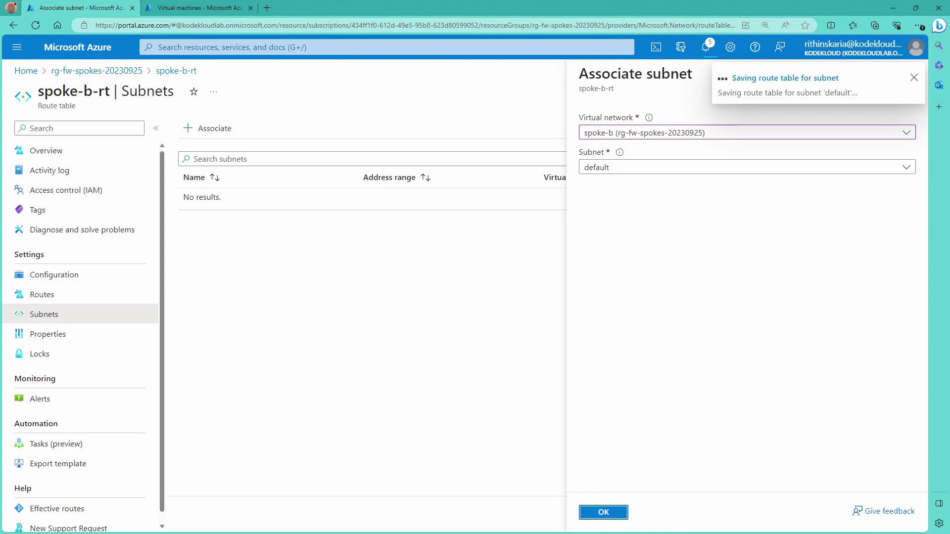Toggle favorite star for spoke-b-rt
This screenshot has width=950, height=534.
point(193,92)
